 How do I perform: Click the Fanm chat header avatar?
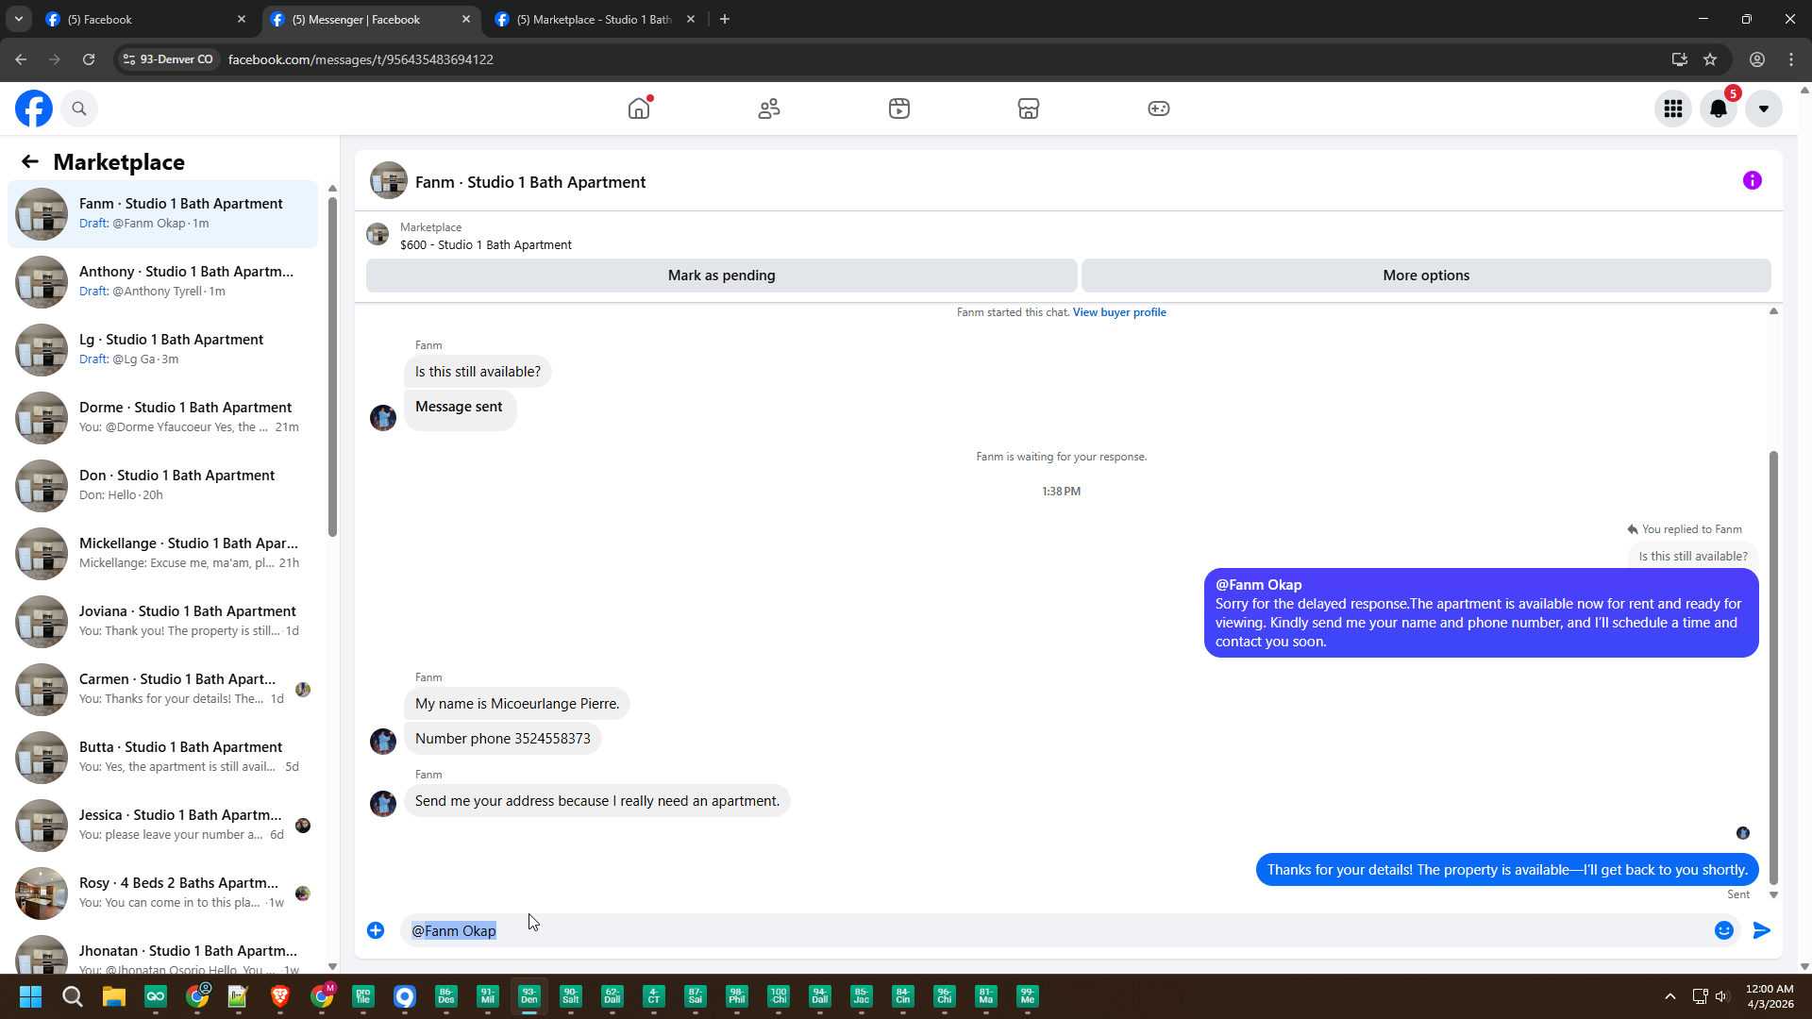[x=389, y=180]
